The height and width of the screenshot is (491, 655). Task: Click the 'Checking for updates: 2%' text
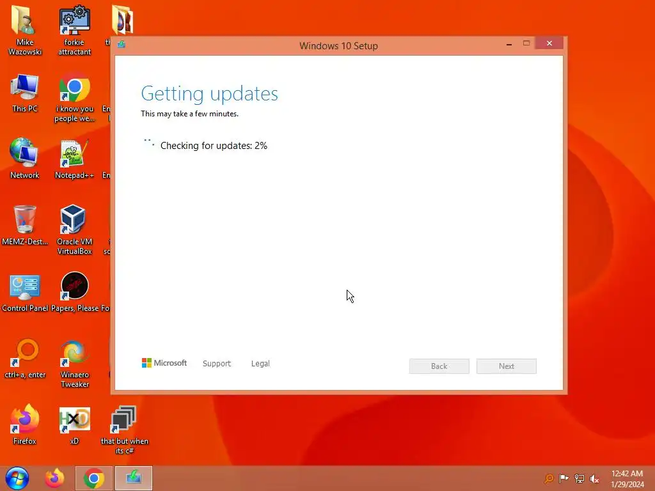[214, 146]
